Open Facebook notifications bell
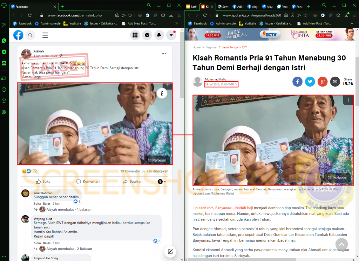The image size is (359, 261). click(159, 35)
